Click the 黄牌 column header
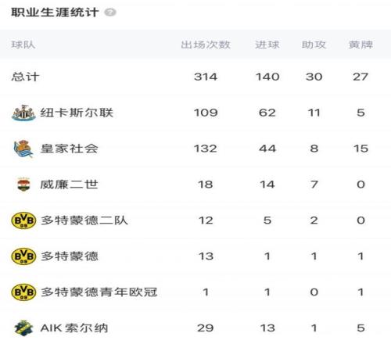This screenshot has width=391, height=344. point(361,45)
